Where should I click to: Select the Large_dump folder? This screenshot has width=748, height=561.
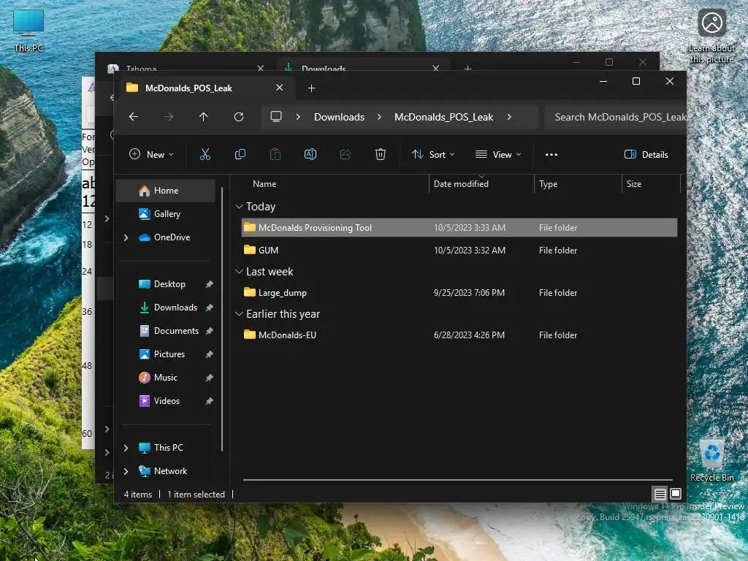coord(459,292)
